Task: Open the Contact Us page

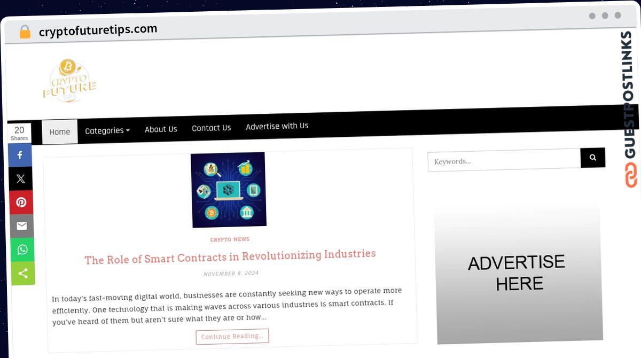Action: pos(212,128)
